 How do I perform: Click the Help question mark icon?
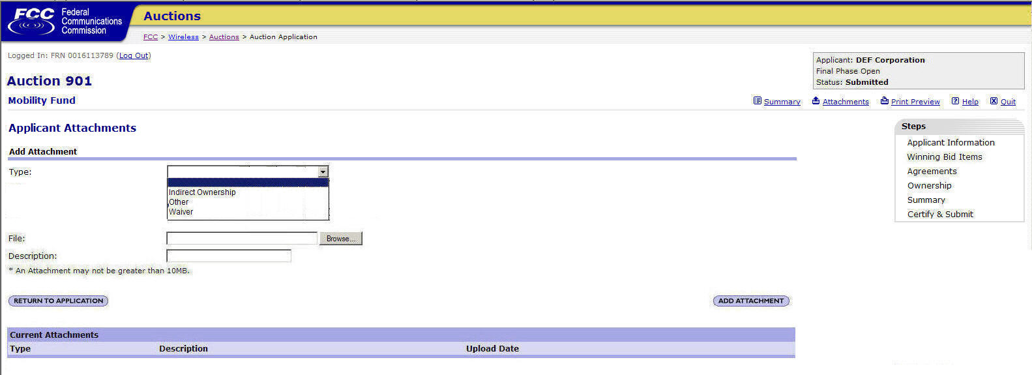tap(955, 101)
